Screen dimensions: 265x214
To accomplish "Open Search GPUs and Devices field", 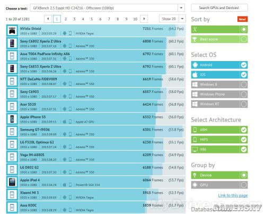I will (x=219, y=8).
